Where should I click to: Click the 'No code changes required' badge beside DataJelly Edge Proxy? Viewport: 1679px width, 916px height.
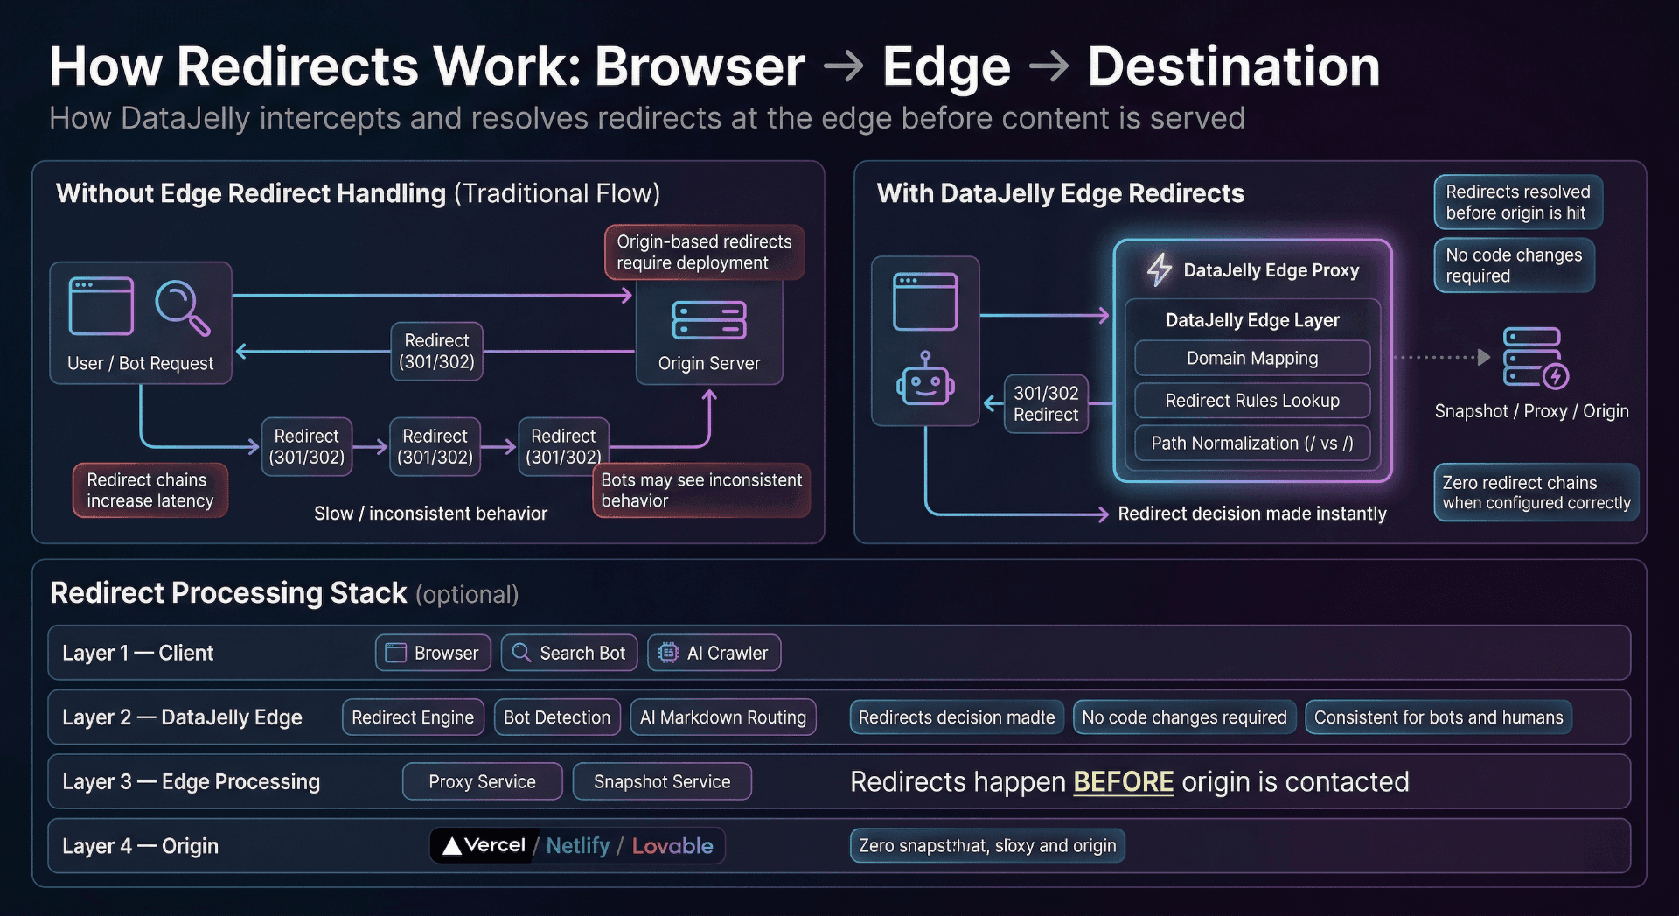point(1514,265)
